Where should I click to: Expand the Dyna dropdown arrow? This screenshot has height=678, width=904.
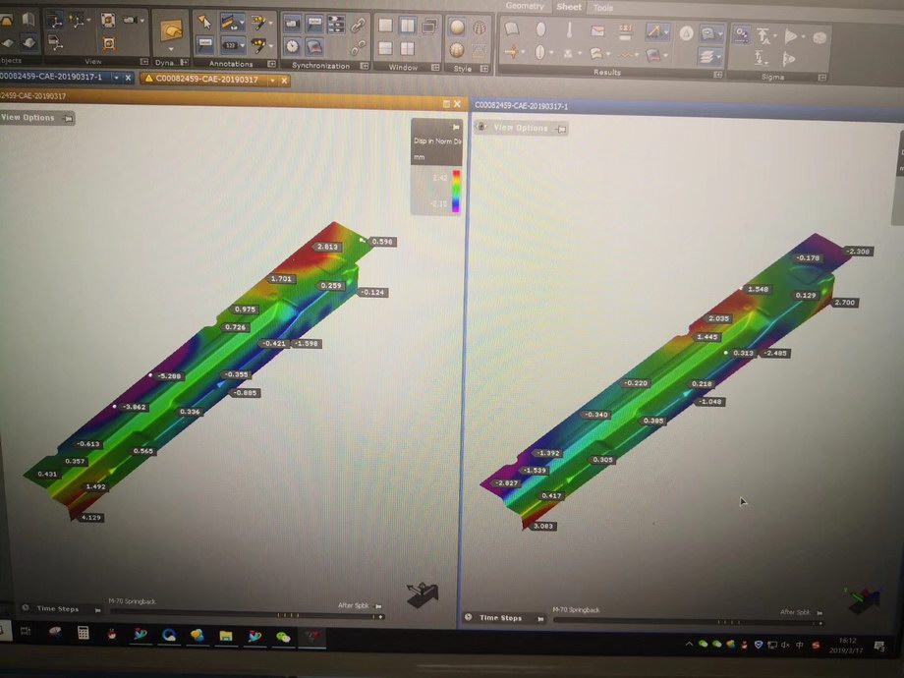click(x=171, y=48)
